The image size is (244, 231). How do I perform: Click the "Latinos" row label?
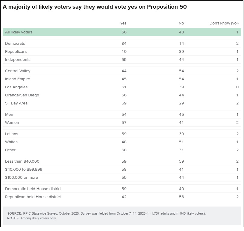12,134
